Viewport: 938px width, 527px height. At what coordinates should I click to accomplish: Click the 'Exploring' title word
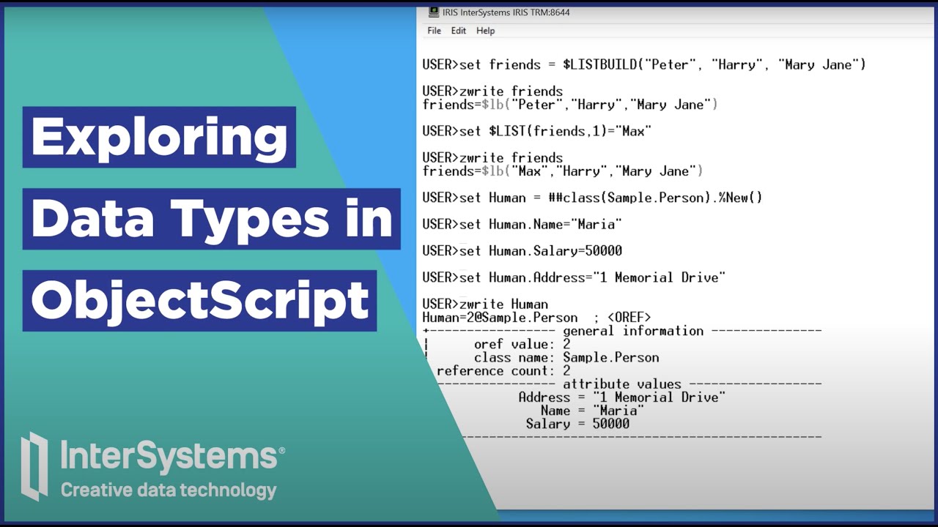(159, 137)
